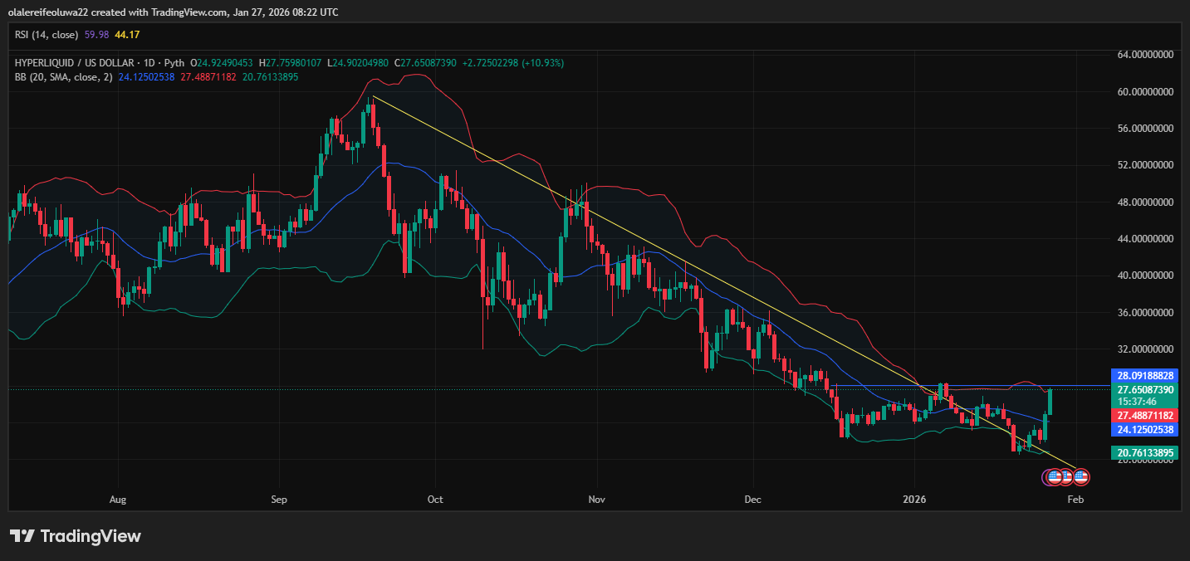1190x561 pixels.
Task: Click the green current price tag 27.65087390
Action: click(1143, 389)
